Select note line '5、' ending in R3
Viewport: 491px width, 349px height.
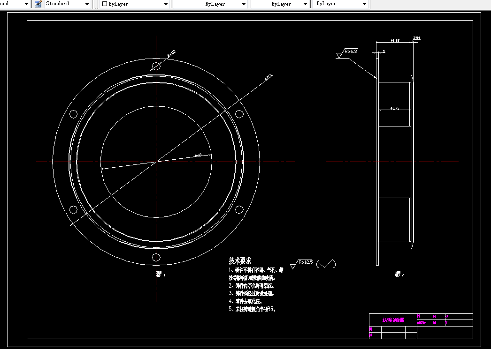(253, 309)
